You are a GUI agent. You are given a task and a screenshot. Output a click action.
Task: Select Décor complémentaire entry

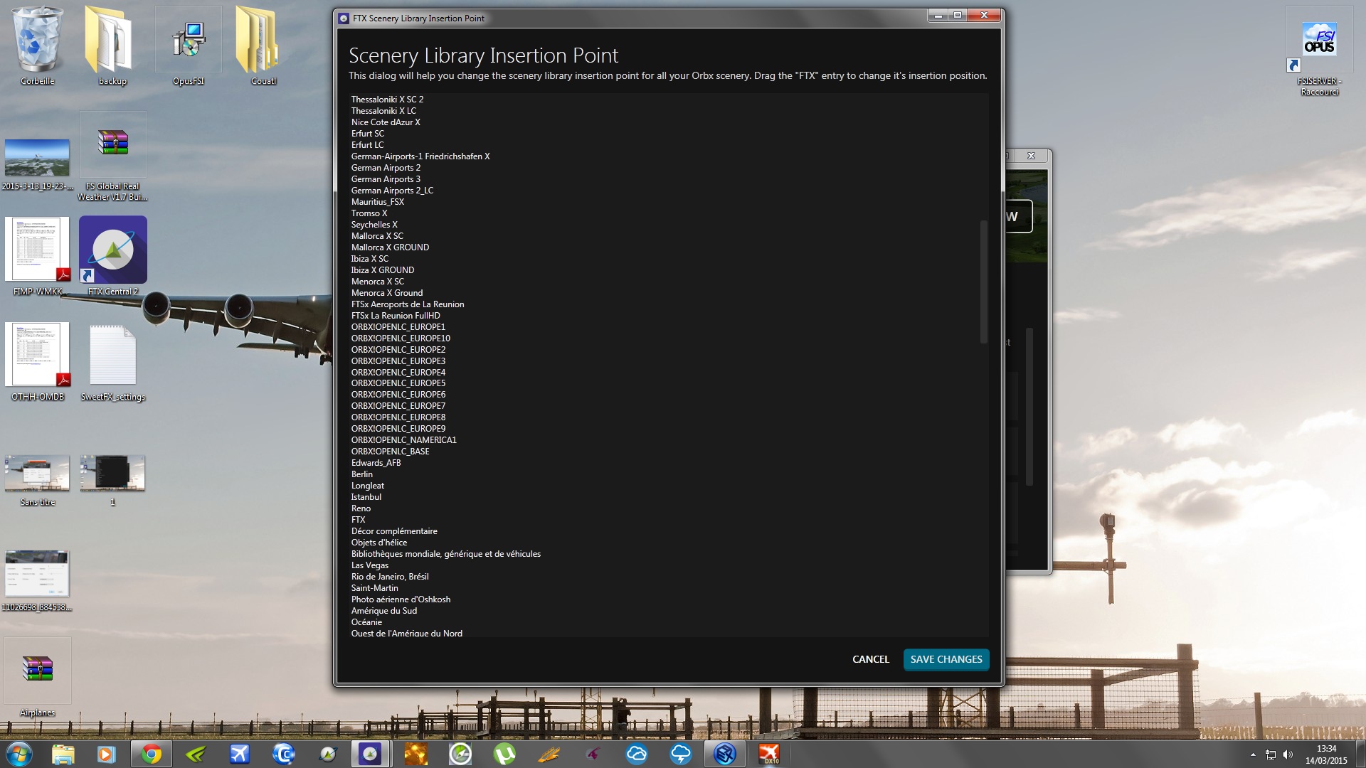pos(394,531)
